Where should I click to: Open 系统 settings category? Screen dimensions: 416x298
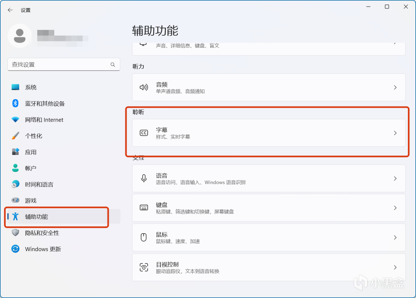[x=63, y=87]
